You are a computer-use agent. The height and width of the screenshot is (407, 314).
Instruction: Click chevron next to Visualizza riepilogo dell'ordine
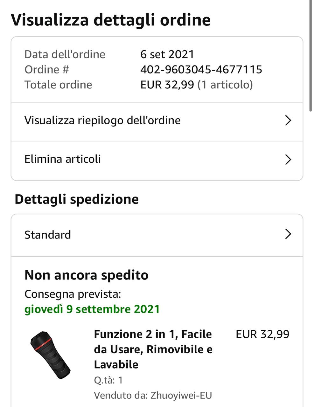[x=288, y=121]
